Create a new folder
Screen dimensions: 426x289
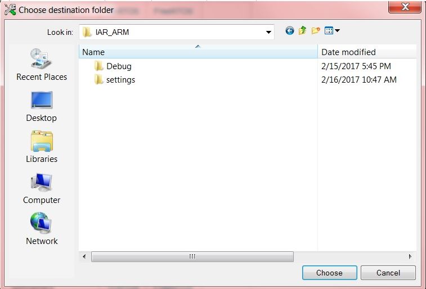[x=316, y=31]
